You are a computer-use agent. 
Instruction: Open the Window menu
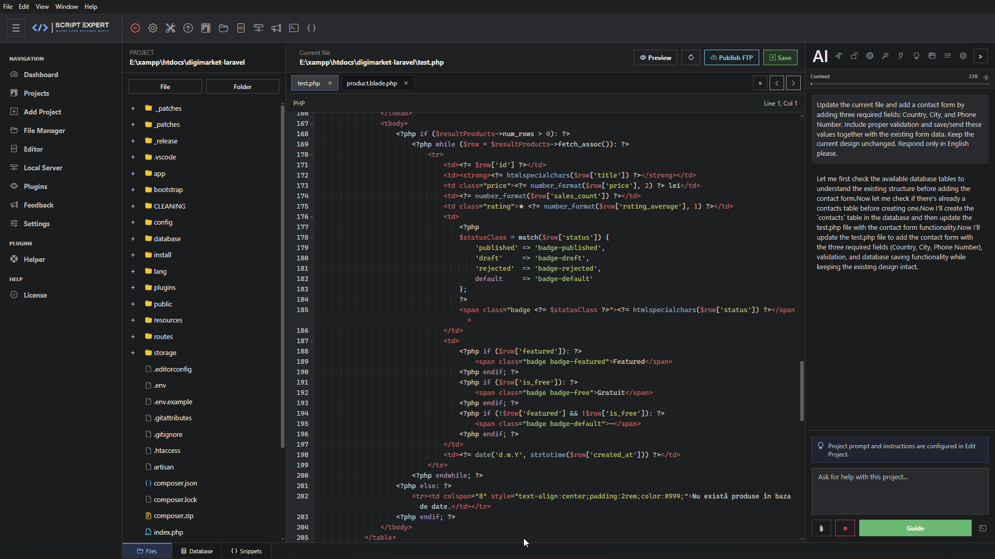click(x=66, y=7)
